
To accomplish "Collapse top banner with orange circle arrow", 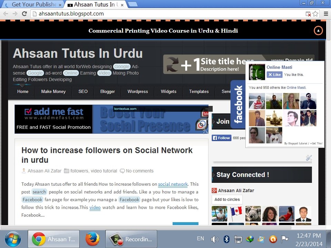I will click(x=318, y=31).
